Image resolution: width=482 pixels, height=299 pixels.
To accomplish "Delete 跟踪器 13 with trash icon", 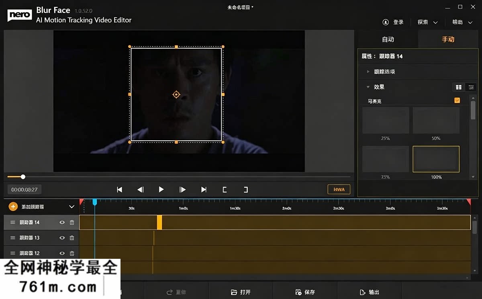I will coord(72,238).
